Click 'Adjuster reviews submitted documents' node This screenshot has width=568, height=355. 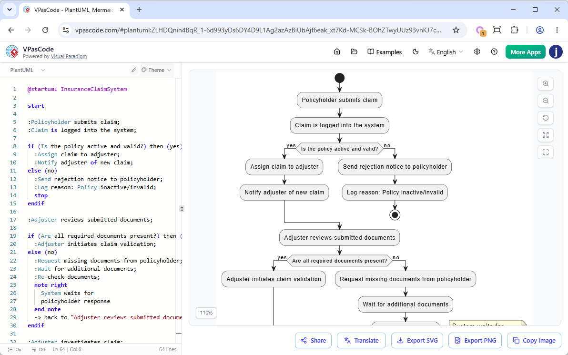339,238
